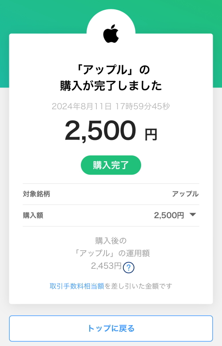Click the を差し引いた金額です note text
This screenshot has height=346, width=222.
pos(138,286)
